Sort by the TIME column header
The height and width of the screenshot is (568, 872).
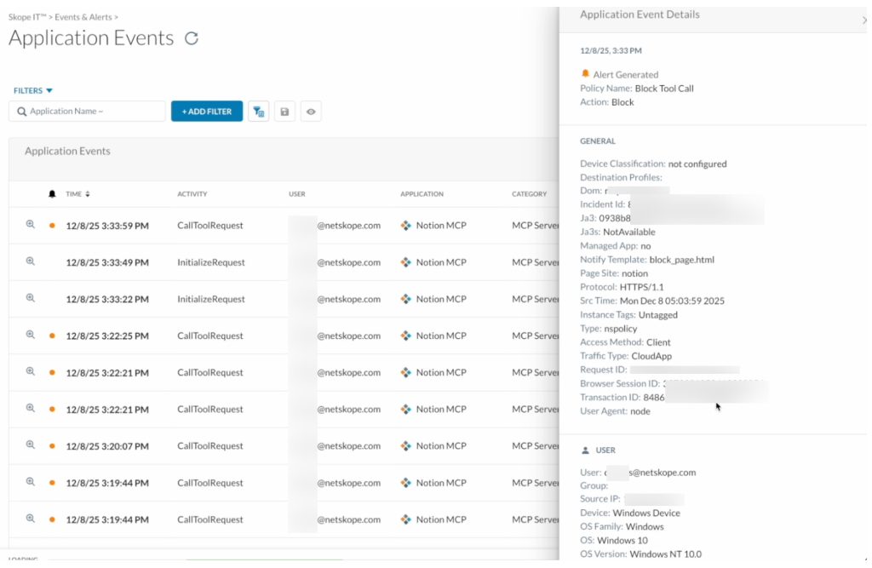coord(77,194)
